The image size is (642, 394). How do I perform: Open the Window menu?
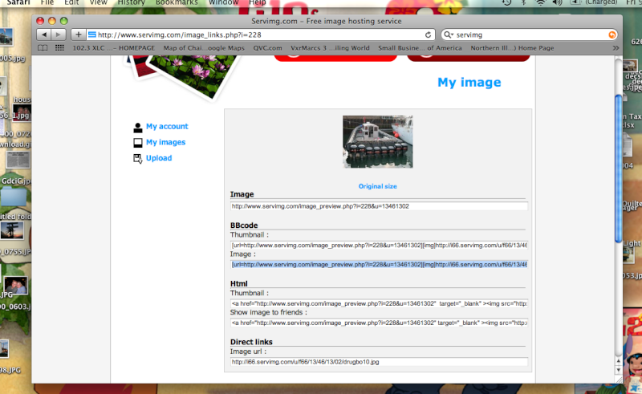(224, 2)
